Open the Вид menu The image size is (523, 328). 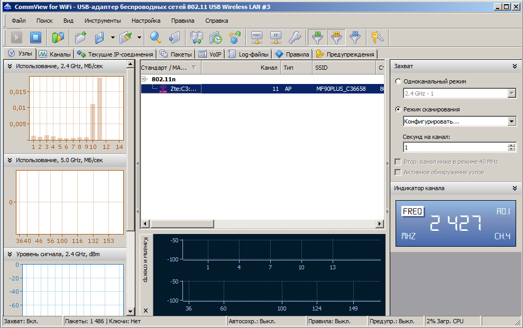coord(68,21)
